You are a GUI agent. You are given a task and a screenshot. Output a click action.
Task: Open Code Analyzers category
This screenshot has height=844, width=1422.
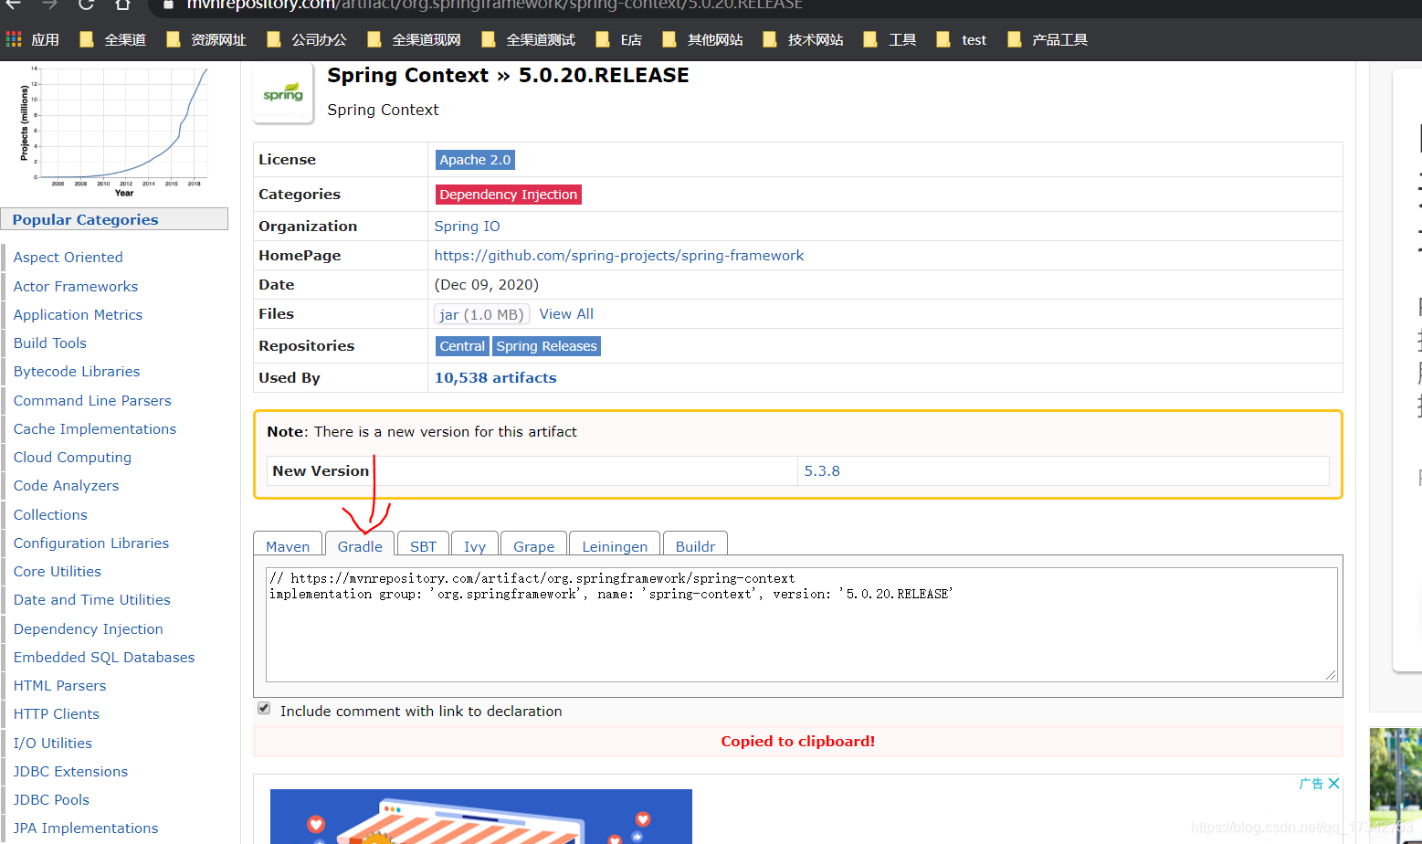coord(66,486)
